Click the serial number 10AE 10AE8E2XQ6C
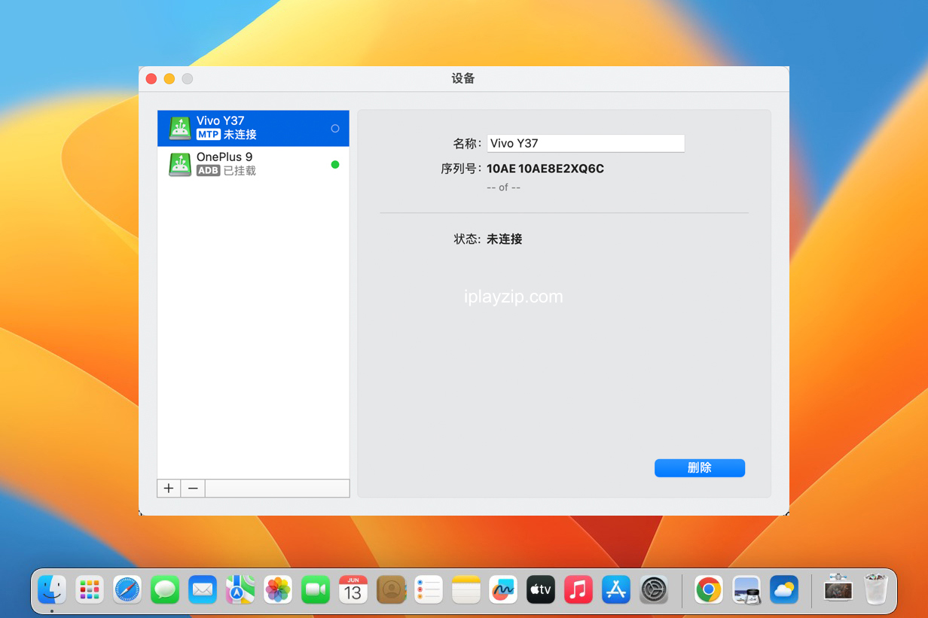This screenshot has width=928, height=618. 545,169
